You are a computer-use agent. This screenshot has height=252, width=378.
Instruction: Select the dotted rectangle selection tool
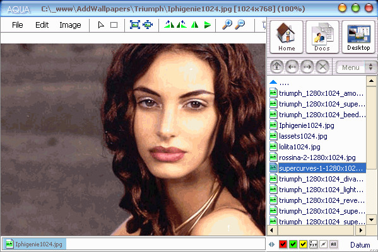coord(114,25)
